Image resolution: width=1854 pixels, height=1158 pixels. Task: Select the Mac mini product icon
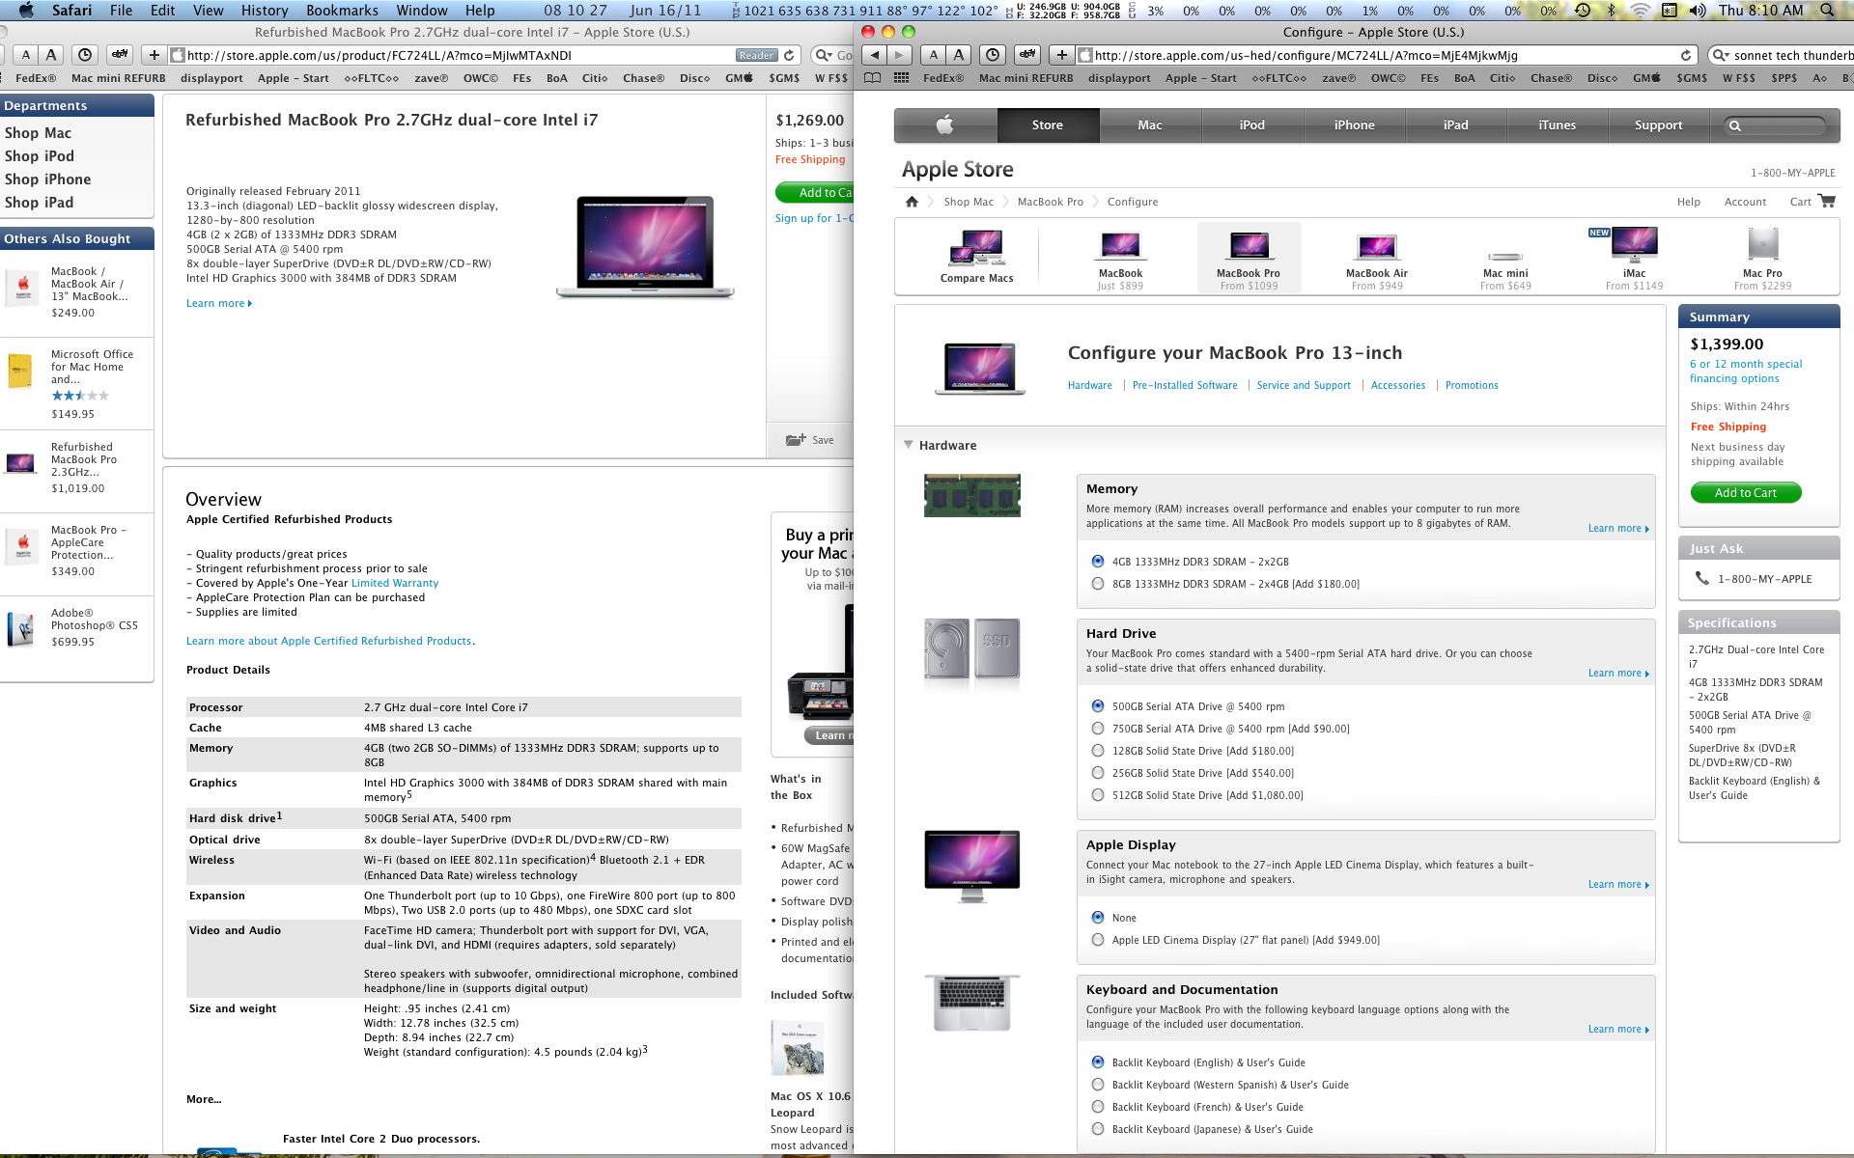pos(1505,257)
